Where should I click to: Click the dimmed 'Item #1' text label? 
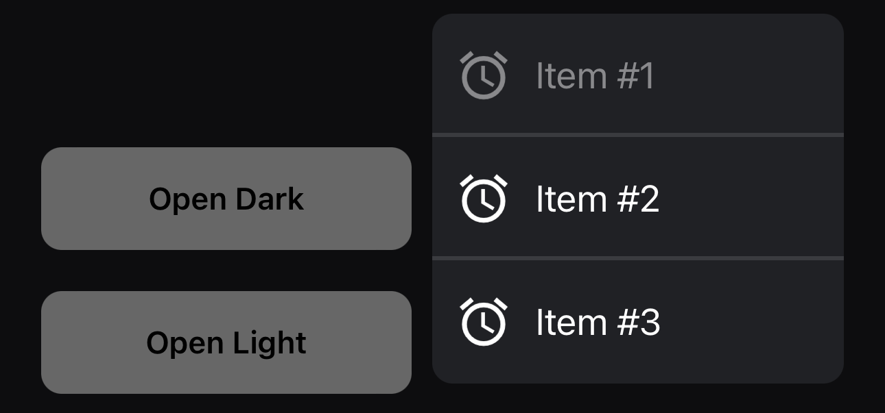[595, 75]
